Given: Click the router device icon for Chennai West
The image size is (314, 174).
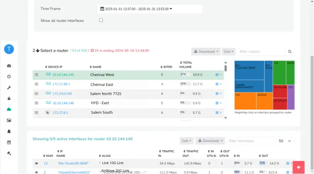Looking at the screenshot, I should (x=48, y=74).
